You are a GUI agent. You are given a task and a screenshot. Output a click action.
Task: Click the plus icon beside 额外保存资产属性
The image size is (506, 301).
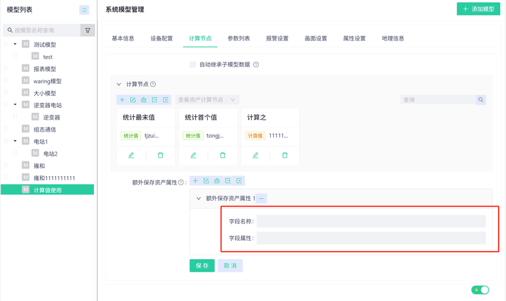(x=195, y=181)
